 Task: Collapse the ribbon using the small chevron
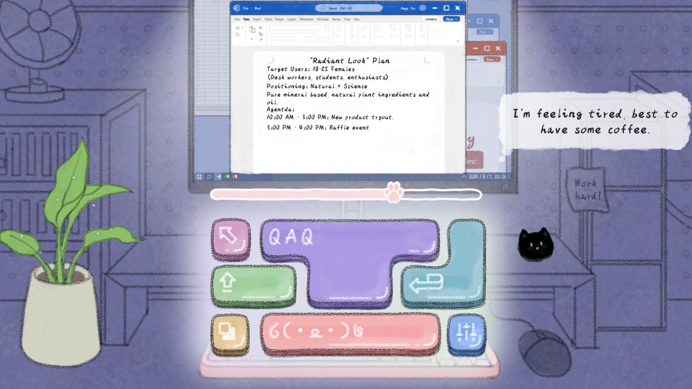[458, 41]
